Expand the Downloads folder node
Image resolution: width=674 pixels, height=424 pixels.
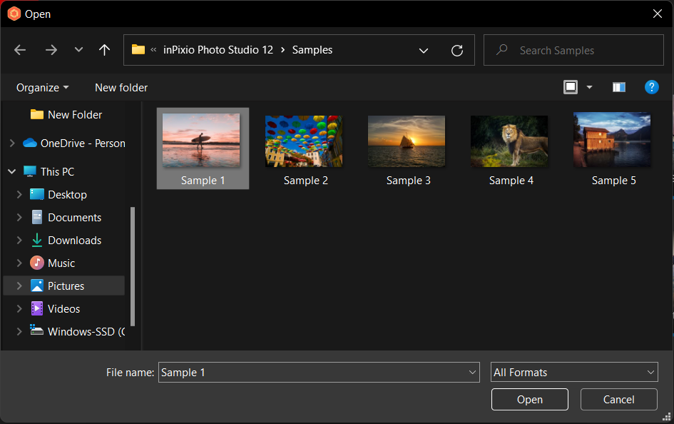(19, 240)
